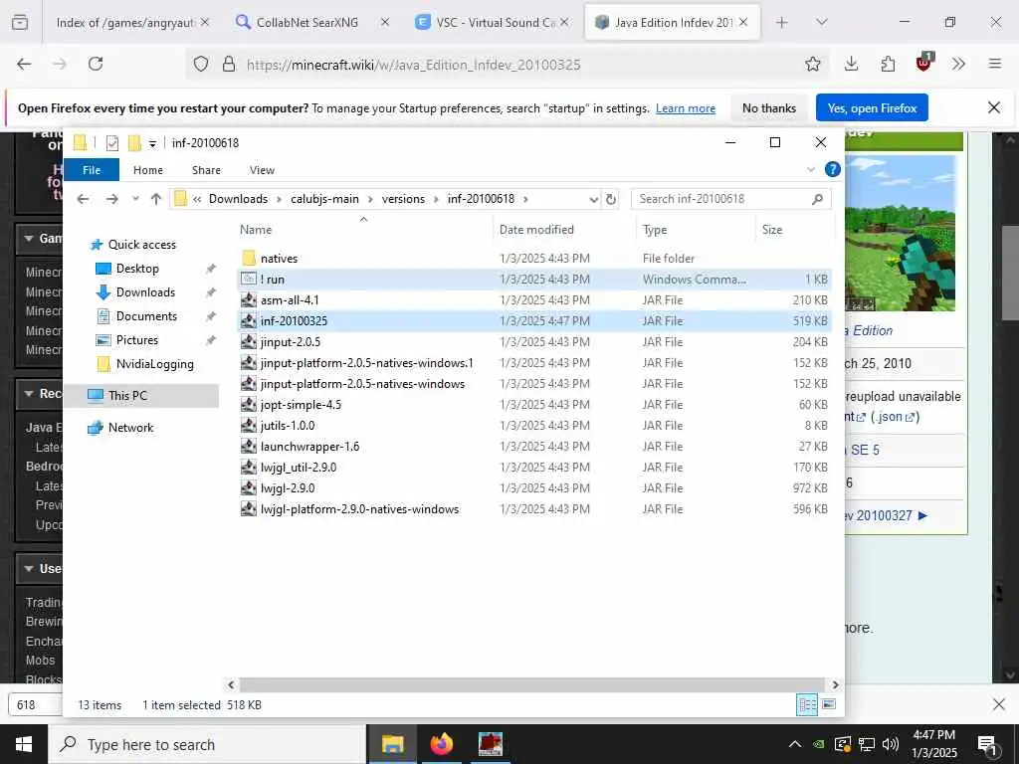Viewport: 1019px width, 764px height.
Task: Open the notification center tray icon
Action: (x=987, y=744)
